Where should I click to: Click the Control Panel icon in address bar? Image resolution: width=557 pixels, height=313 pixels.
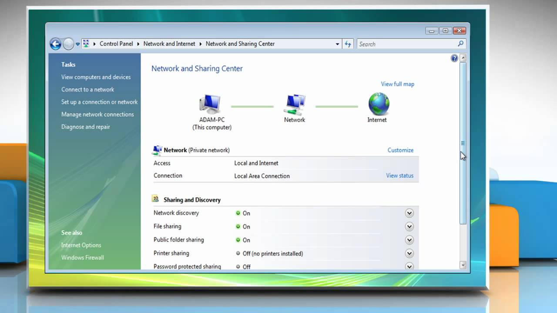(86, 43)
